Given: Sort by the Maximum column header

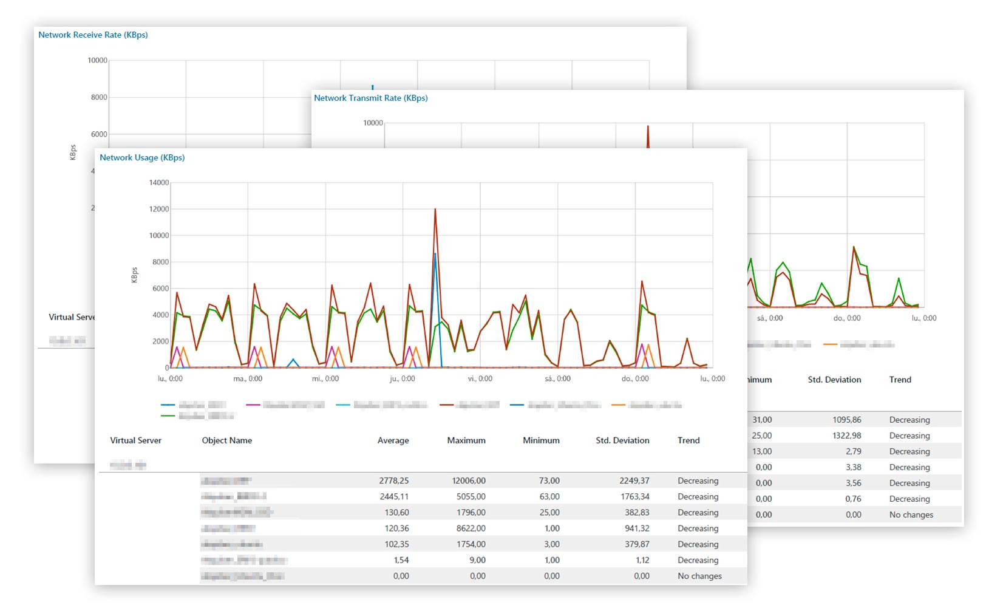Looking at the screenshot, I should coord(466,440).
